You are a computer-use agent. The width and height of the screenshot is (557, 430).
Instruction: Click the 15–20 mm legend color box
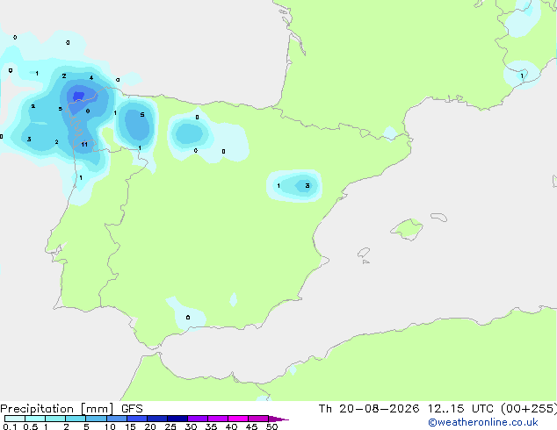(137, 419)
